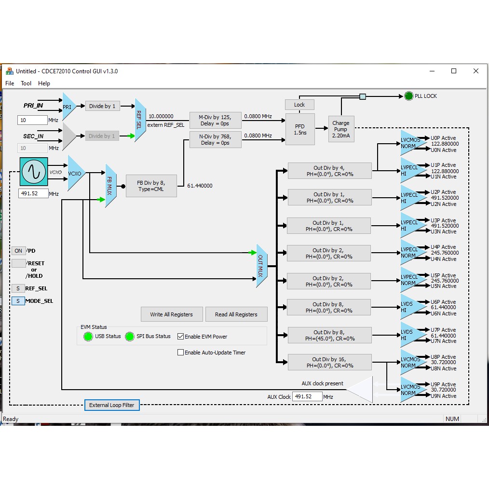Click the PRI_IN frequency input field

click(32, 120)
